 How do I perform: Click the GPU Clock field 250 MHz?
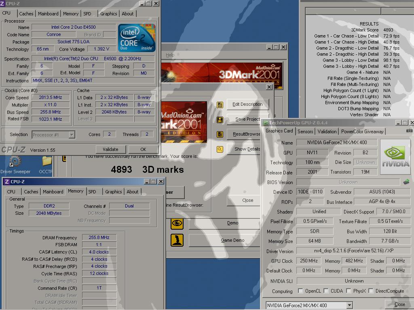pyautogui.click(x=308, y=260)
